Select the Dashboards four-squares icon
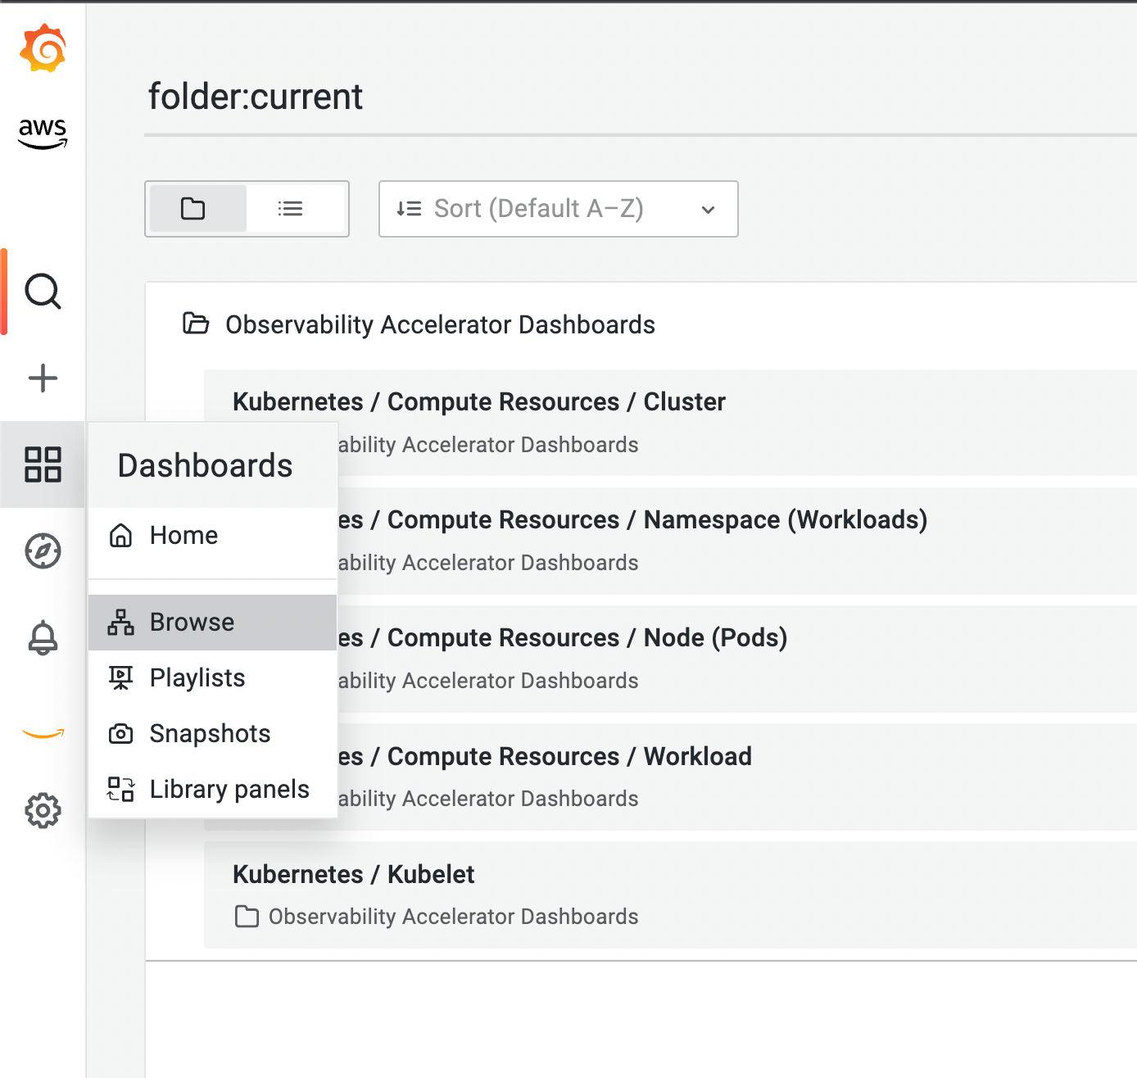This screenshot has width=1137, height=1078. [43, 464]
